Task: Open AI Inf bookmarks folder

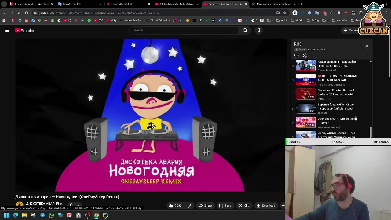Action: tap(282, 20)
